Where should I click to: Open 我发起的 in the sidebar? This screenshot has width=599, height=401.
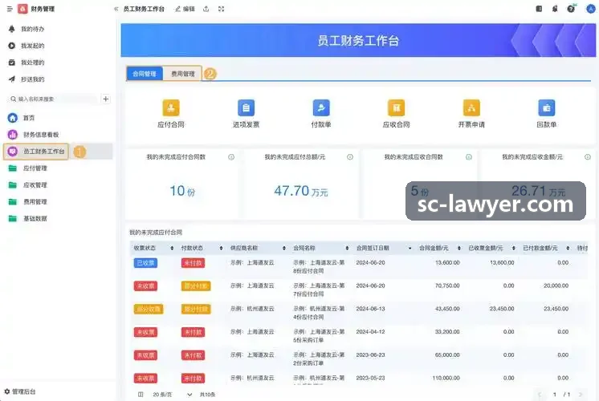coord(32,46)
